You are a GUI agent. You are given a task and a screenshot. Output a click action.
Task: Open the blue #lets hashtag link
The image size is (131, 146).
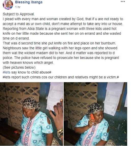point(7,72)
